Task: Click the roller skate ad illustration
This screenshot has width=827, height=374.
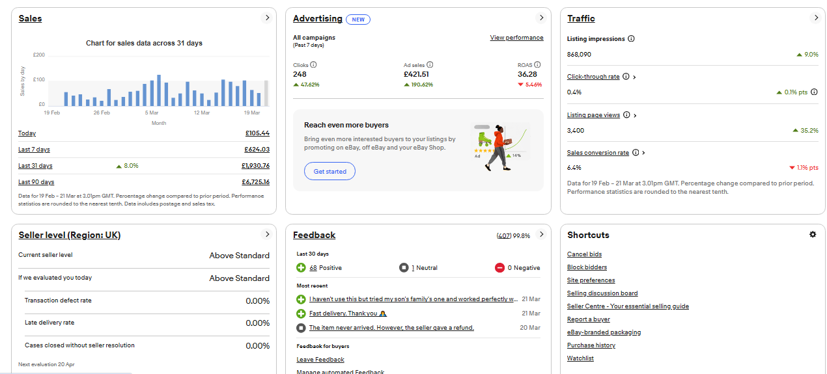Action: pyautogui.click(x=501, y=148)
